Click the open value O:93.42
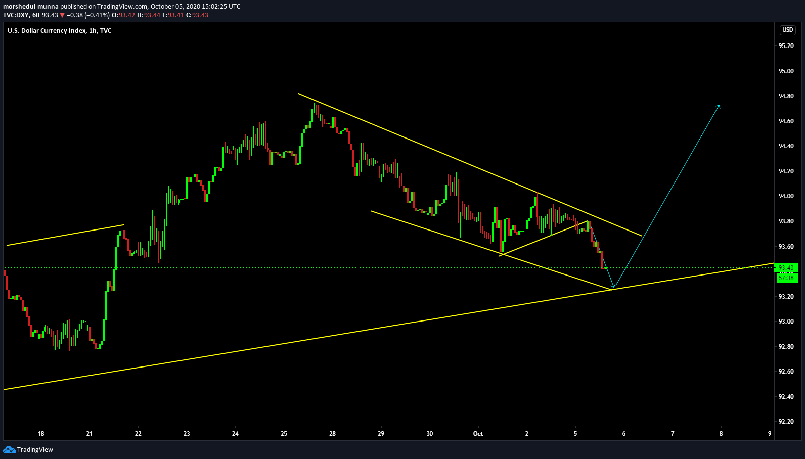The height and width of the screenshot is (459, 805). click(x=123, y=15)
